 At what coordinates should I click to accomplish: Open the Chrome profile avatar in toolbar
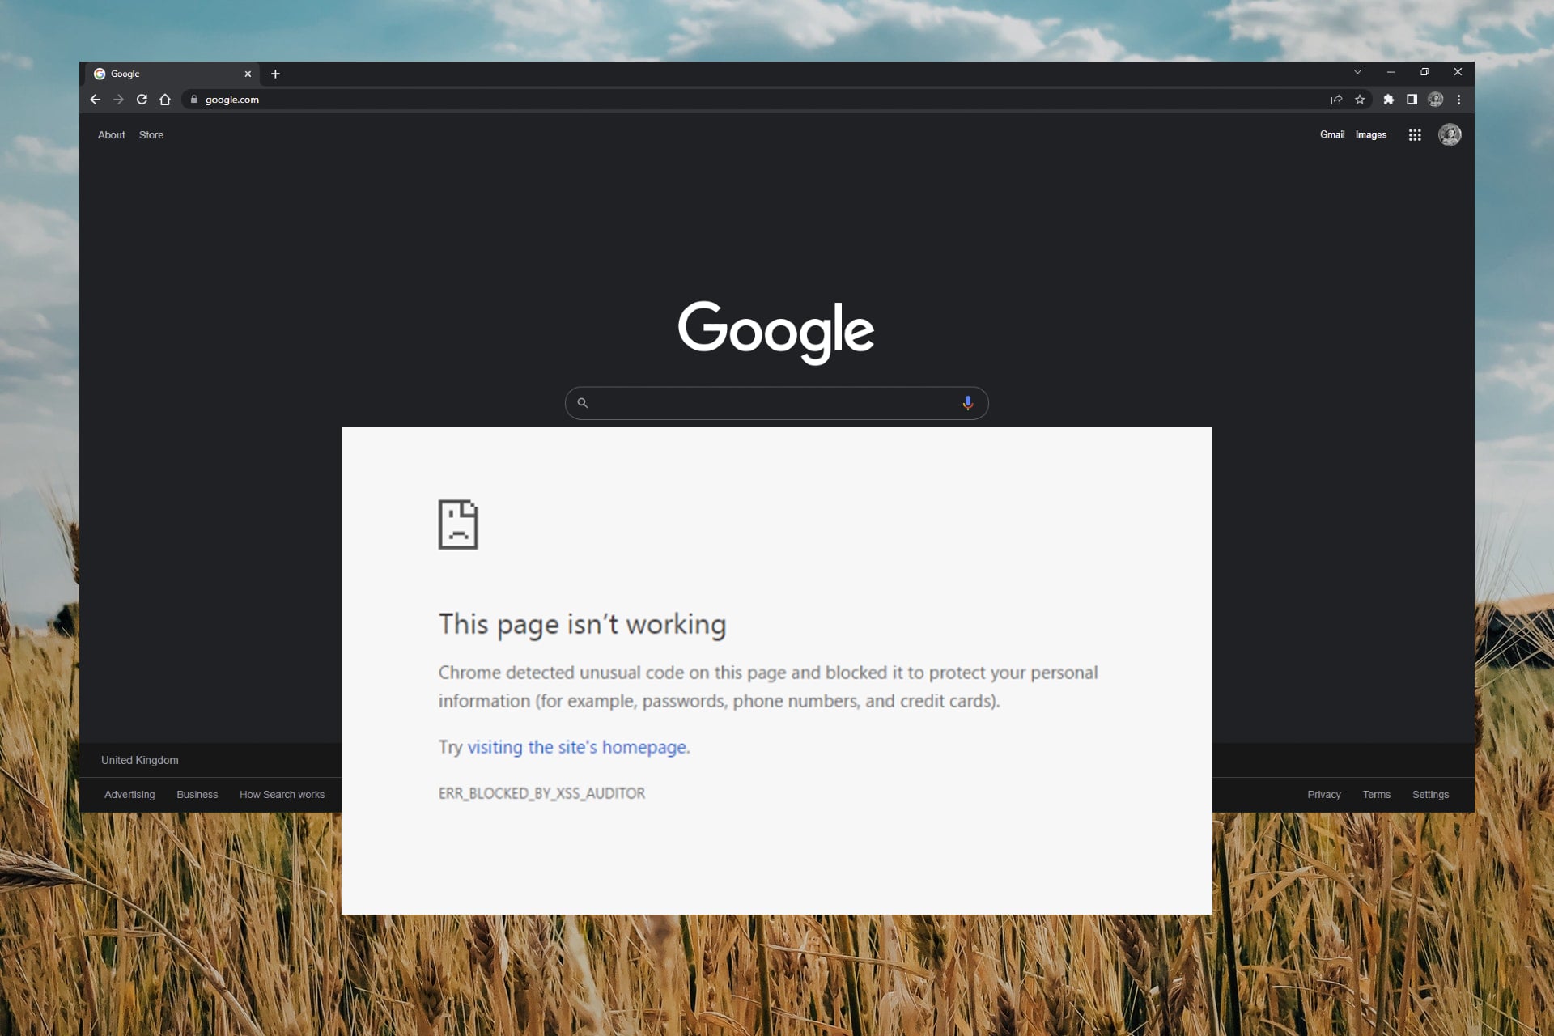[x=1436, y=100]
